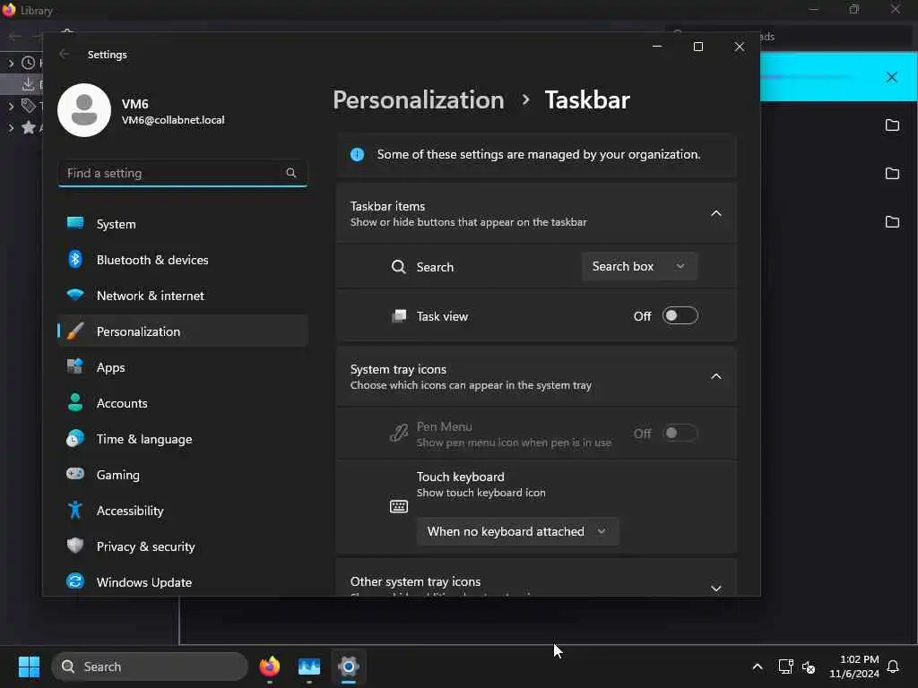Click third folder icon in Library window
The image size is (918, 688).
point(892,222)
